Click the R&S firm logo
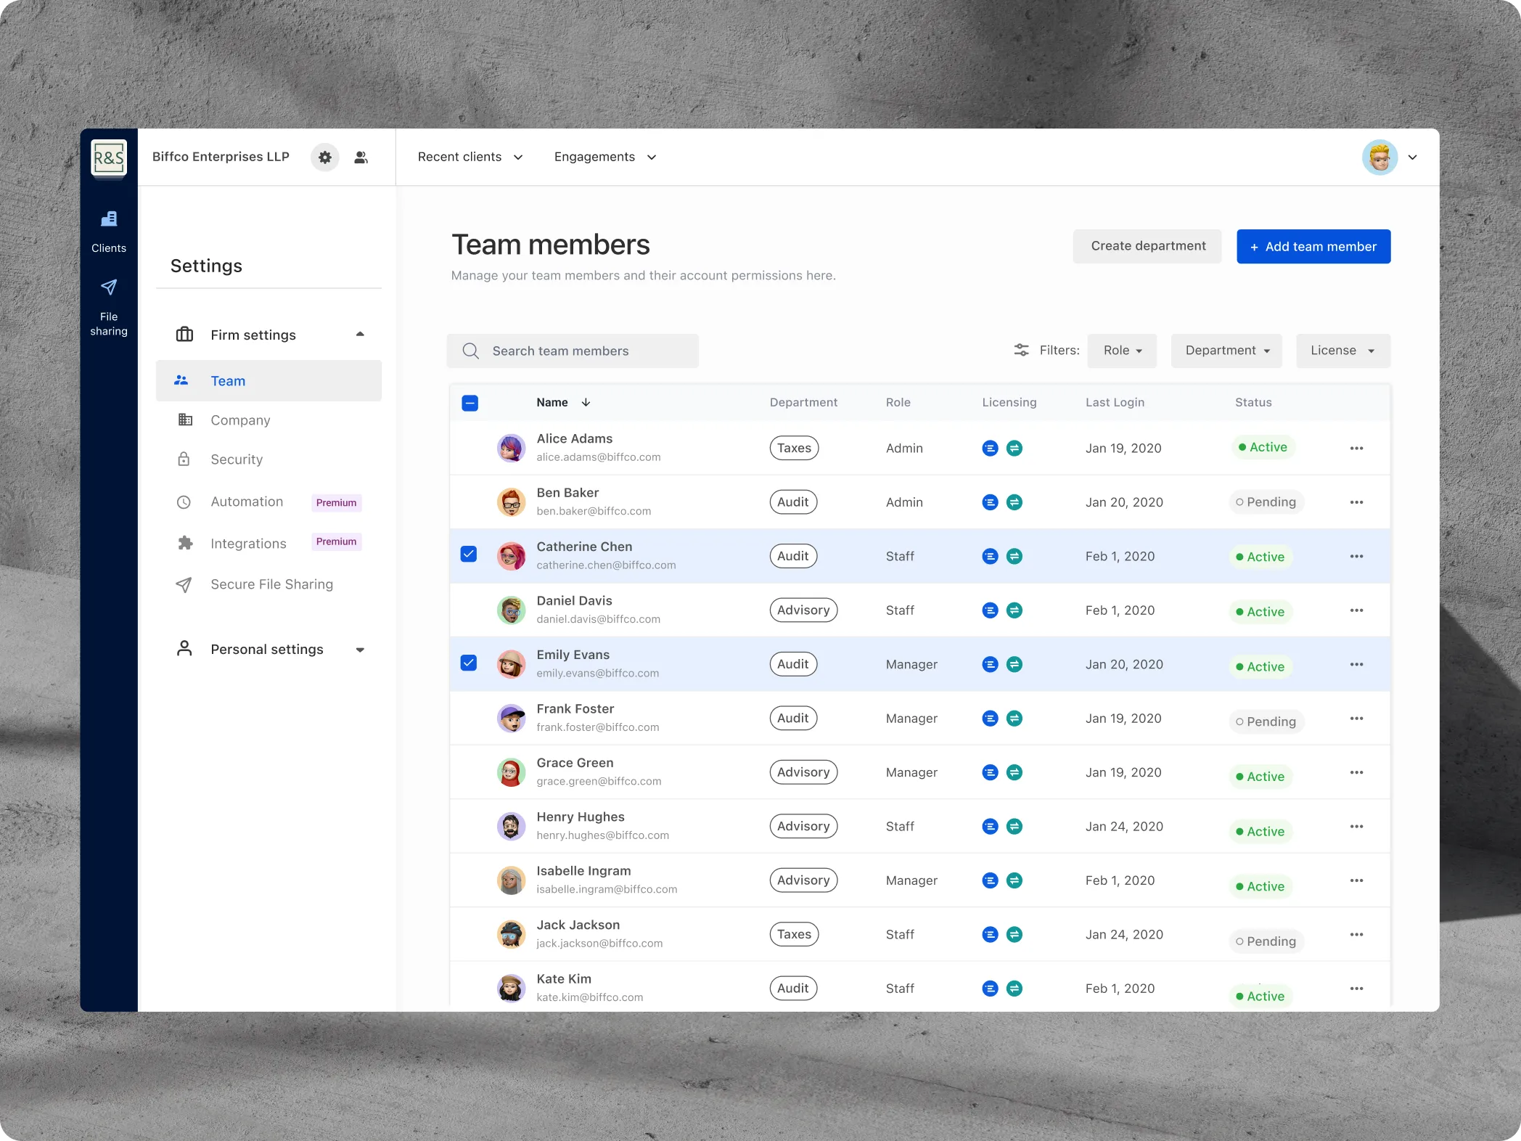The height and width of the screenshot is (1141, 1521). 109,158
